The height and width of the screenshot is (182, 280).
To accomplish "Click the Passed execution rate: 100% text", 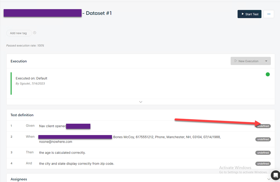I will [x=25, y=45].
